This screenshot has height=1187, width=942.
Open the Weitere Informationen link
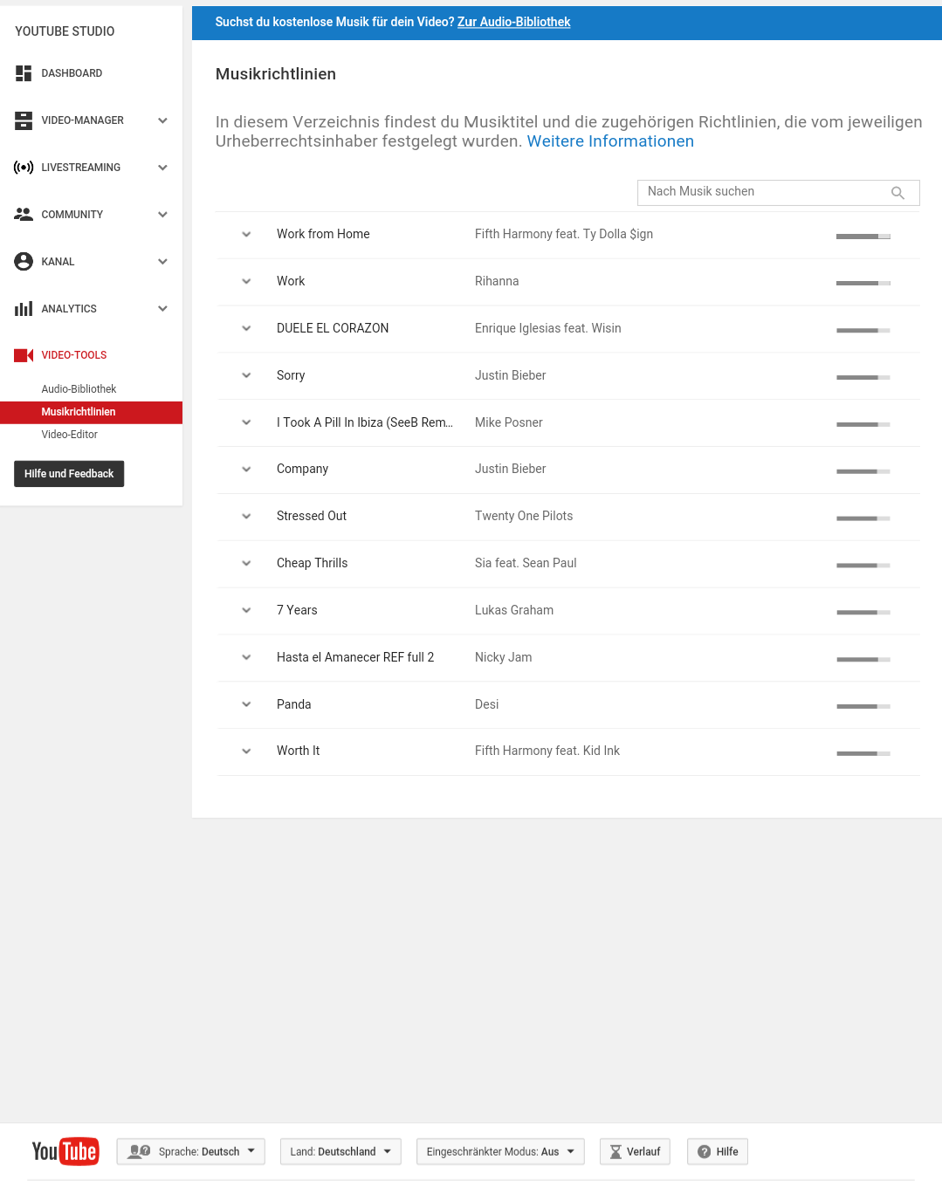pos(610,141)
